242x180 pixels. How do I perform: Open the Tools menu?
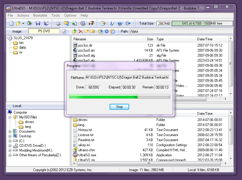click(56, 15)
